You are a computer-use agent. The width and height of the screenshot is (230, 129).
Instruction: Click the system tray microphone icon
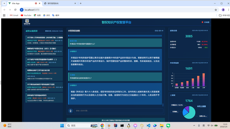[x=199, y=126]
